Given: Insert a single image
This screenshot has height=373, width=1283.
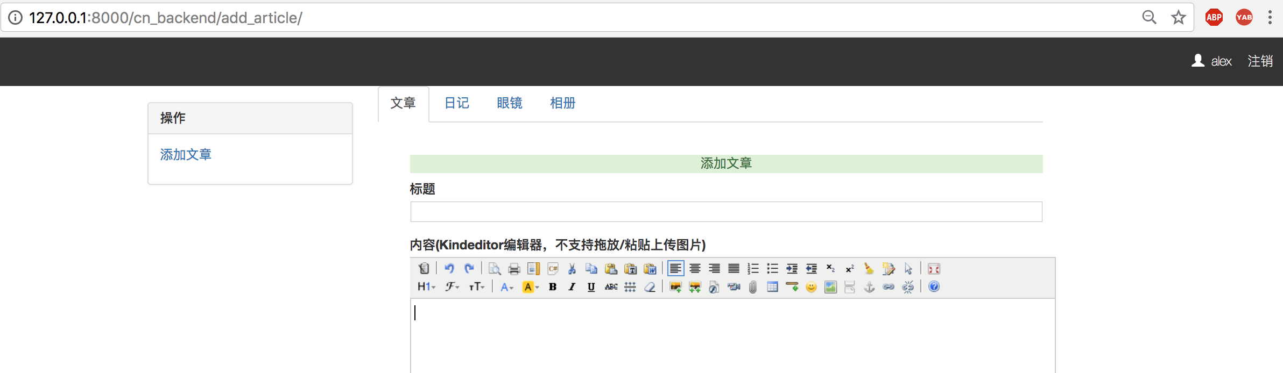Looking at the screenshot, I should point(675,286).
